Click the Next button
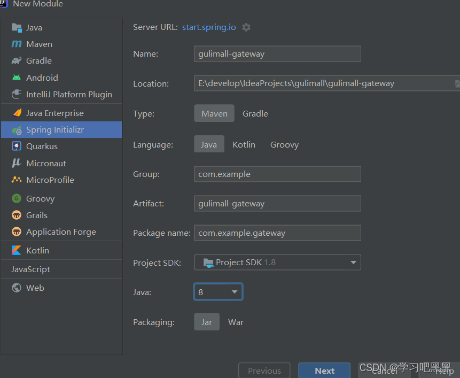This screenshot has width=460, height=378. point(324,371)
